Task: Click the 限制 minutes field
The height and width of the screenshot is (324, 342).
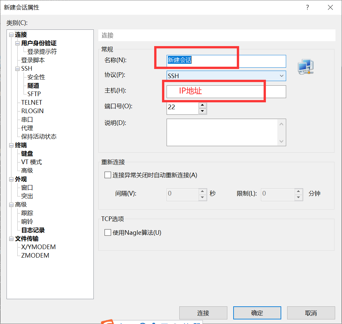Action: (278, 195)
